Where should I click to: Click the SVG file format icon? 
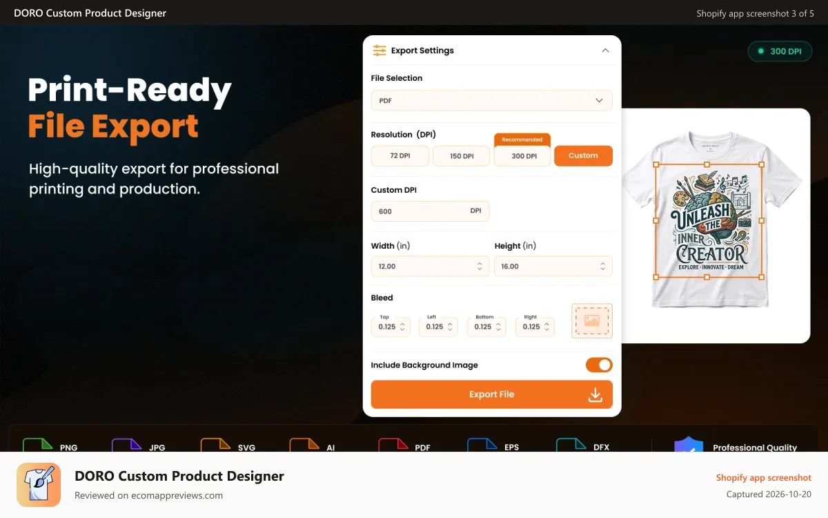tap(215, 445)
